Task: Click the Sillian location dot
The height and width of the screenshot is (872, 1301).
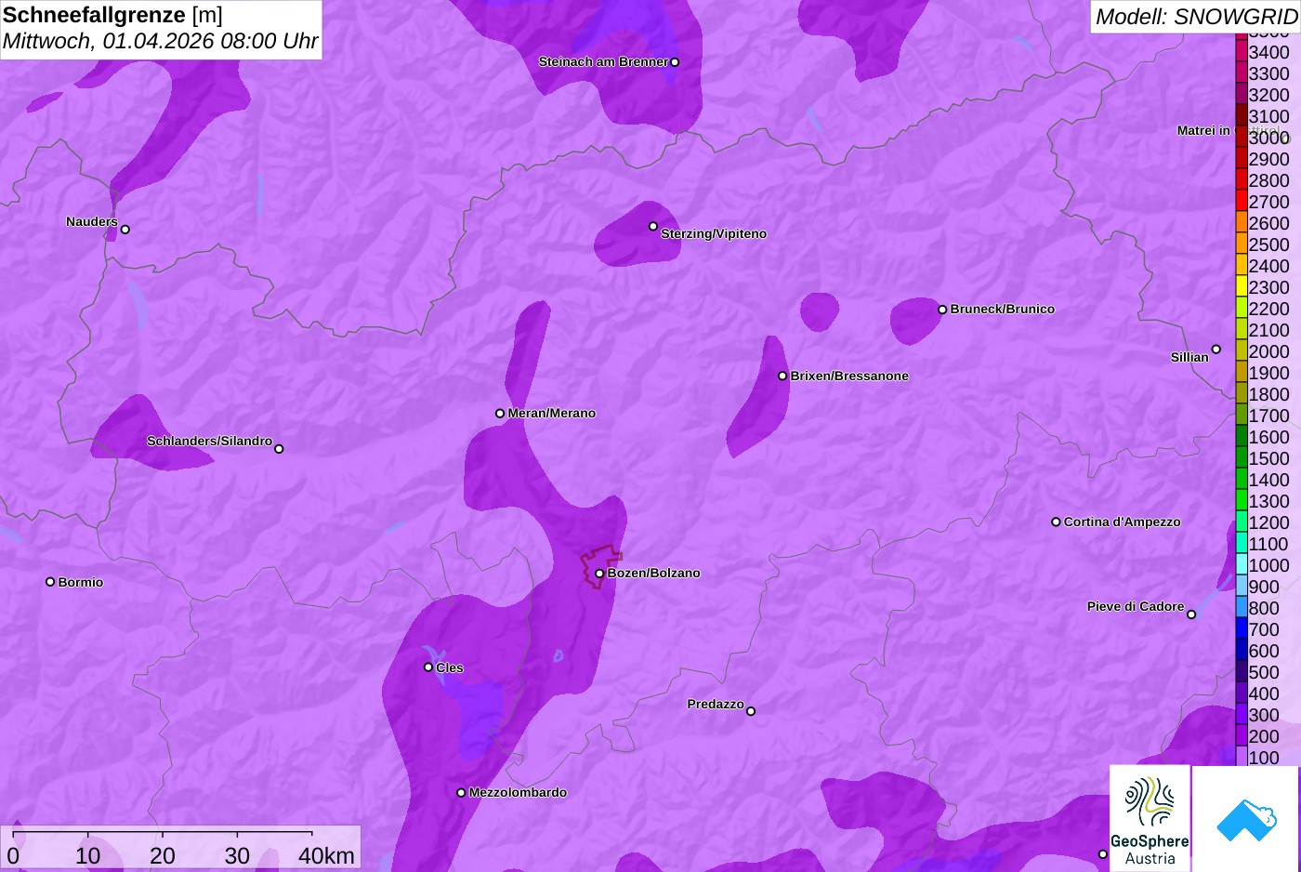Action: click(1216, 350)
